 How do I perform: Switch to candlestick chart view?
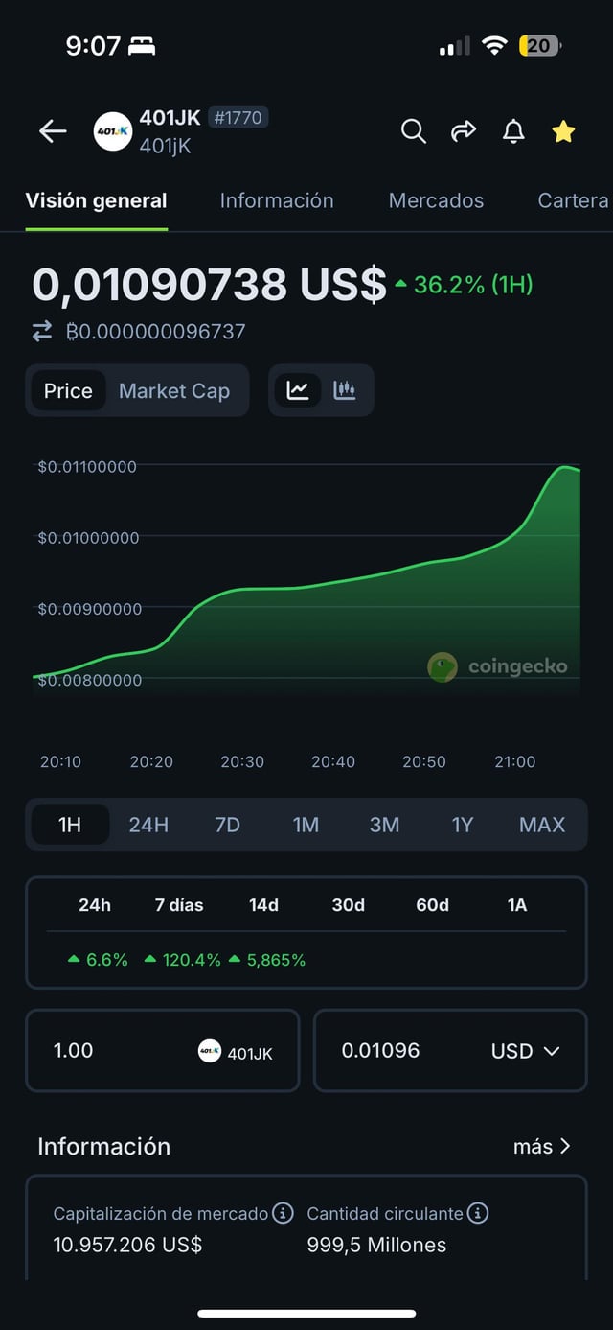[344, 390]
